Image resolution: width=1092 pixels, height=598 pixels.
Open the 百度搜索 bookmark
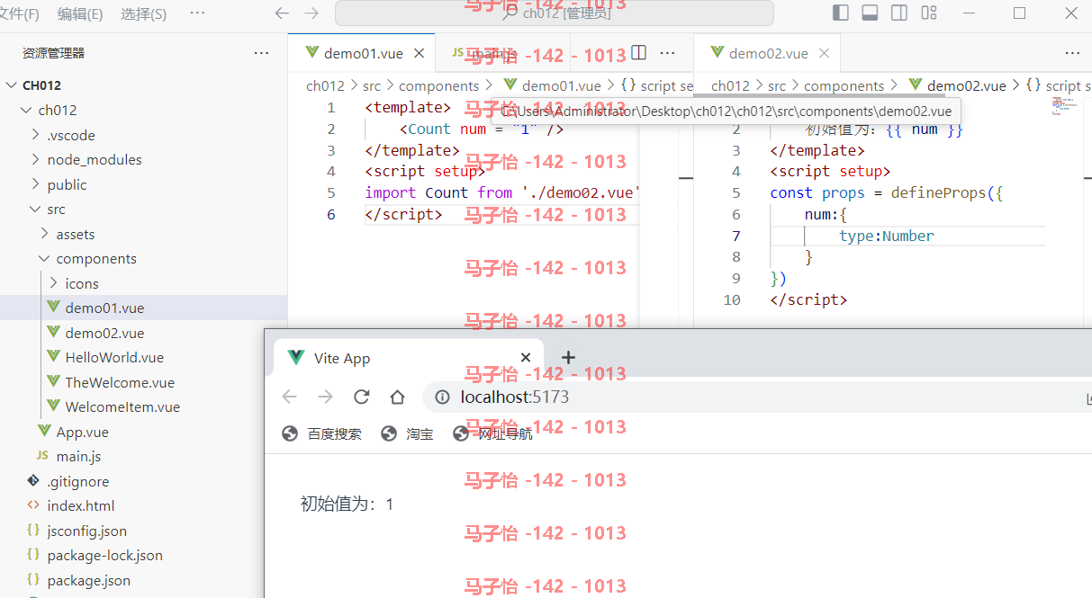pyautogui.click(x=321, y=433)
